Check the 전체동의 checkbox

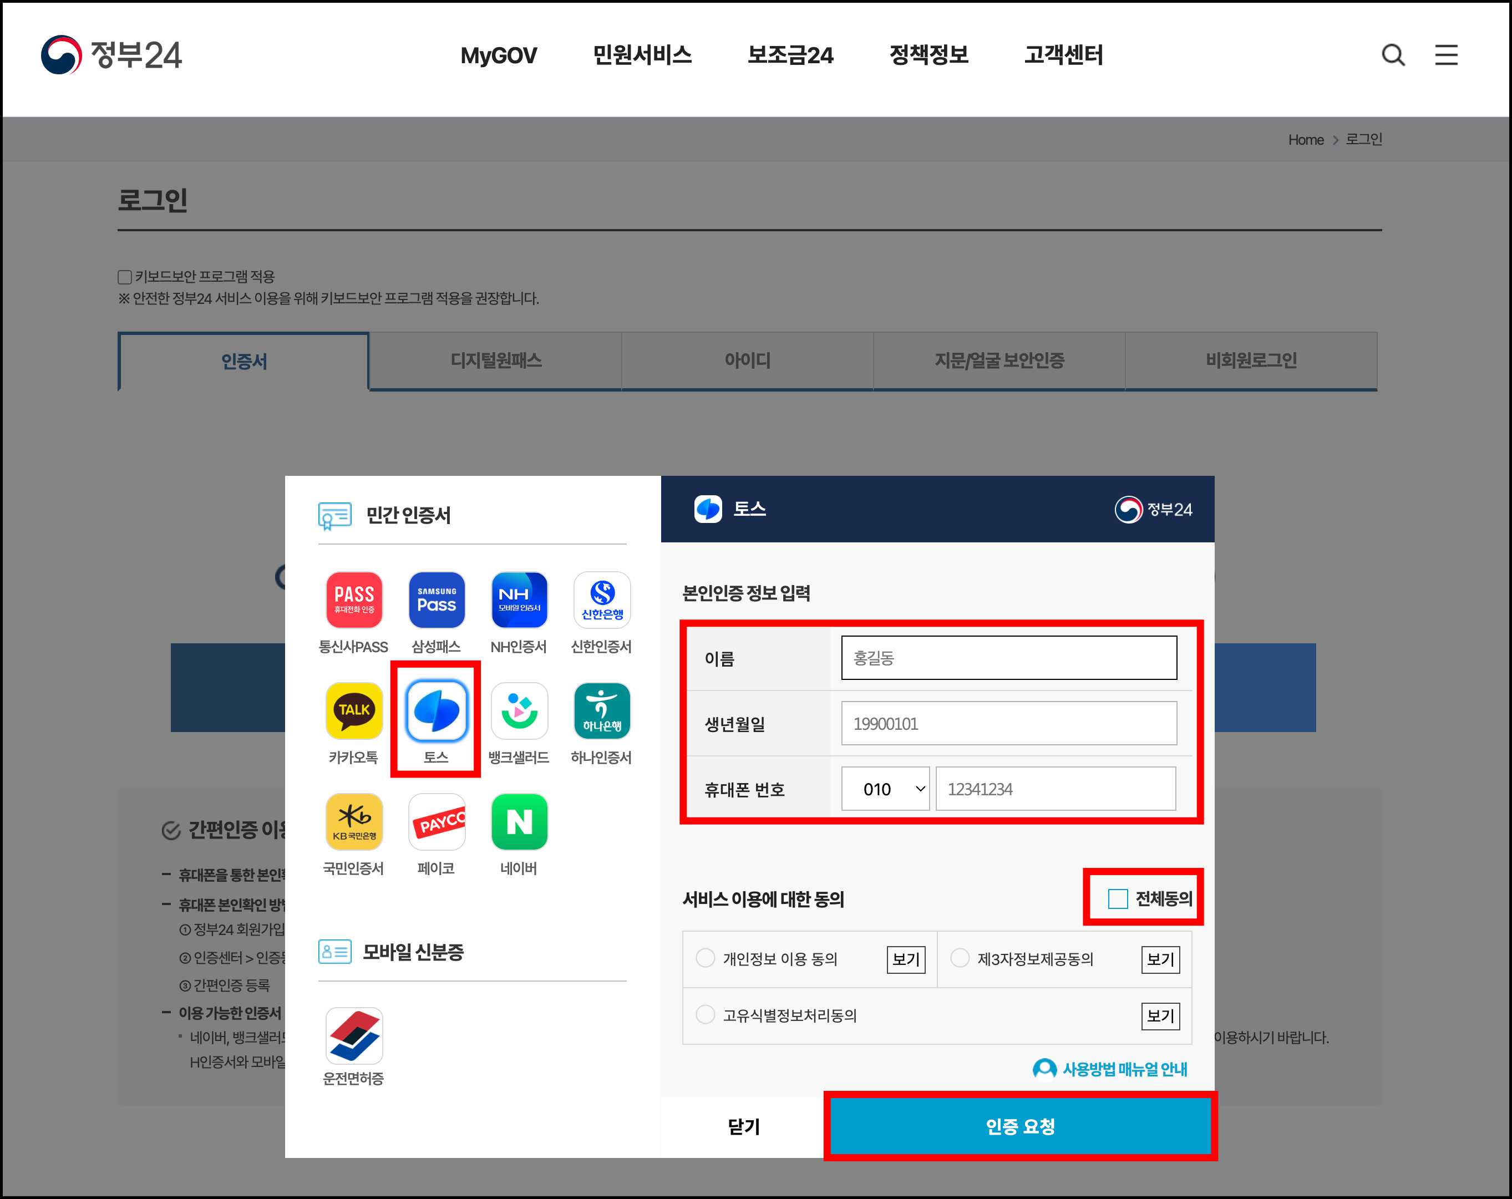(1118, 898)
